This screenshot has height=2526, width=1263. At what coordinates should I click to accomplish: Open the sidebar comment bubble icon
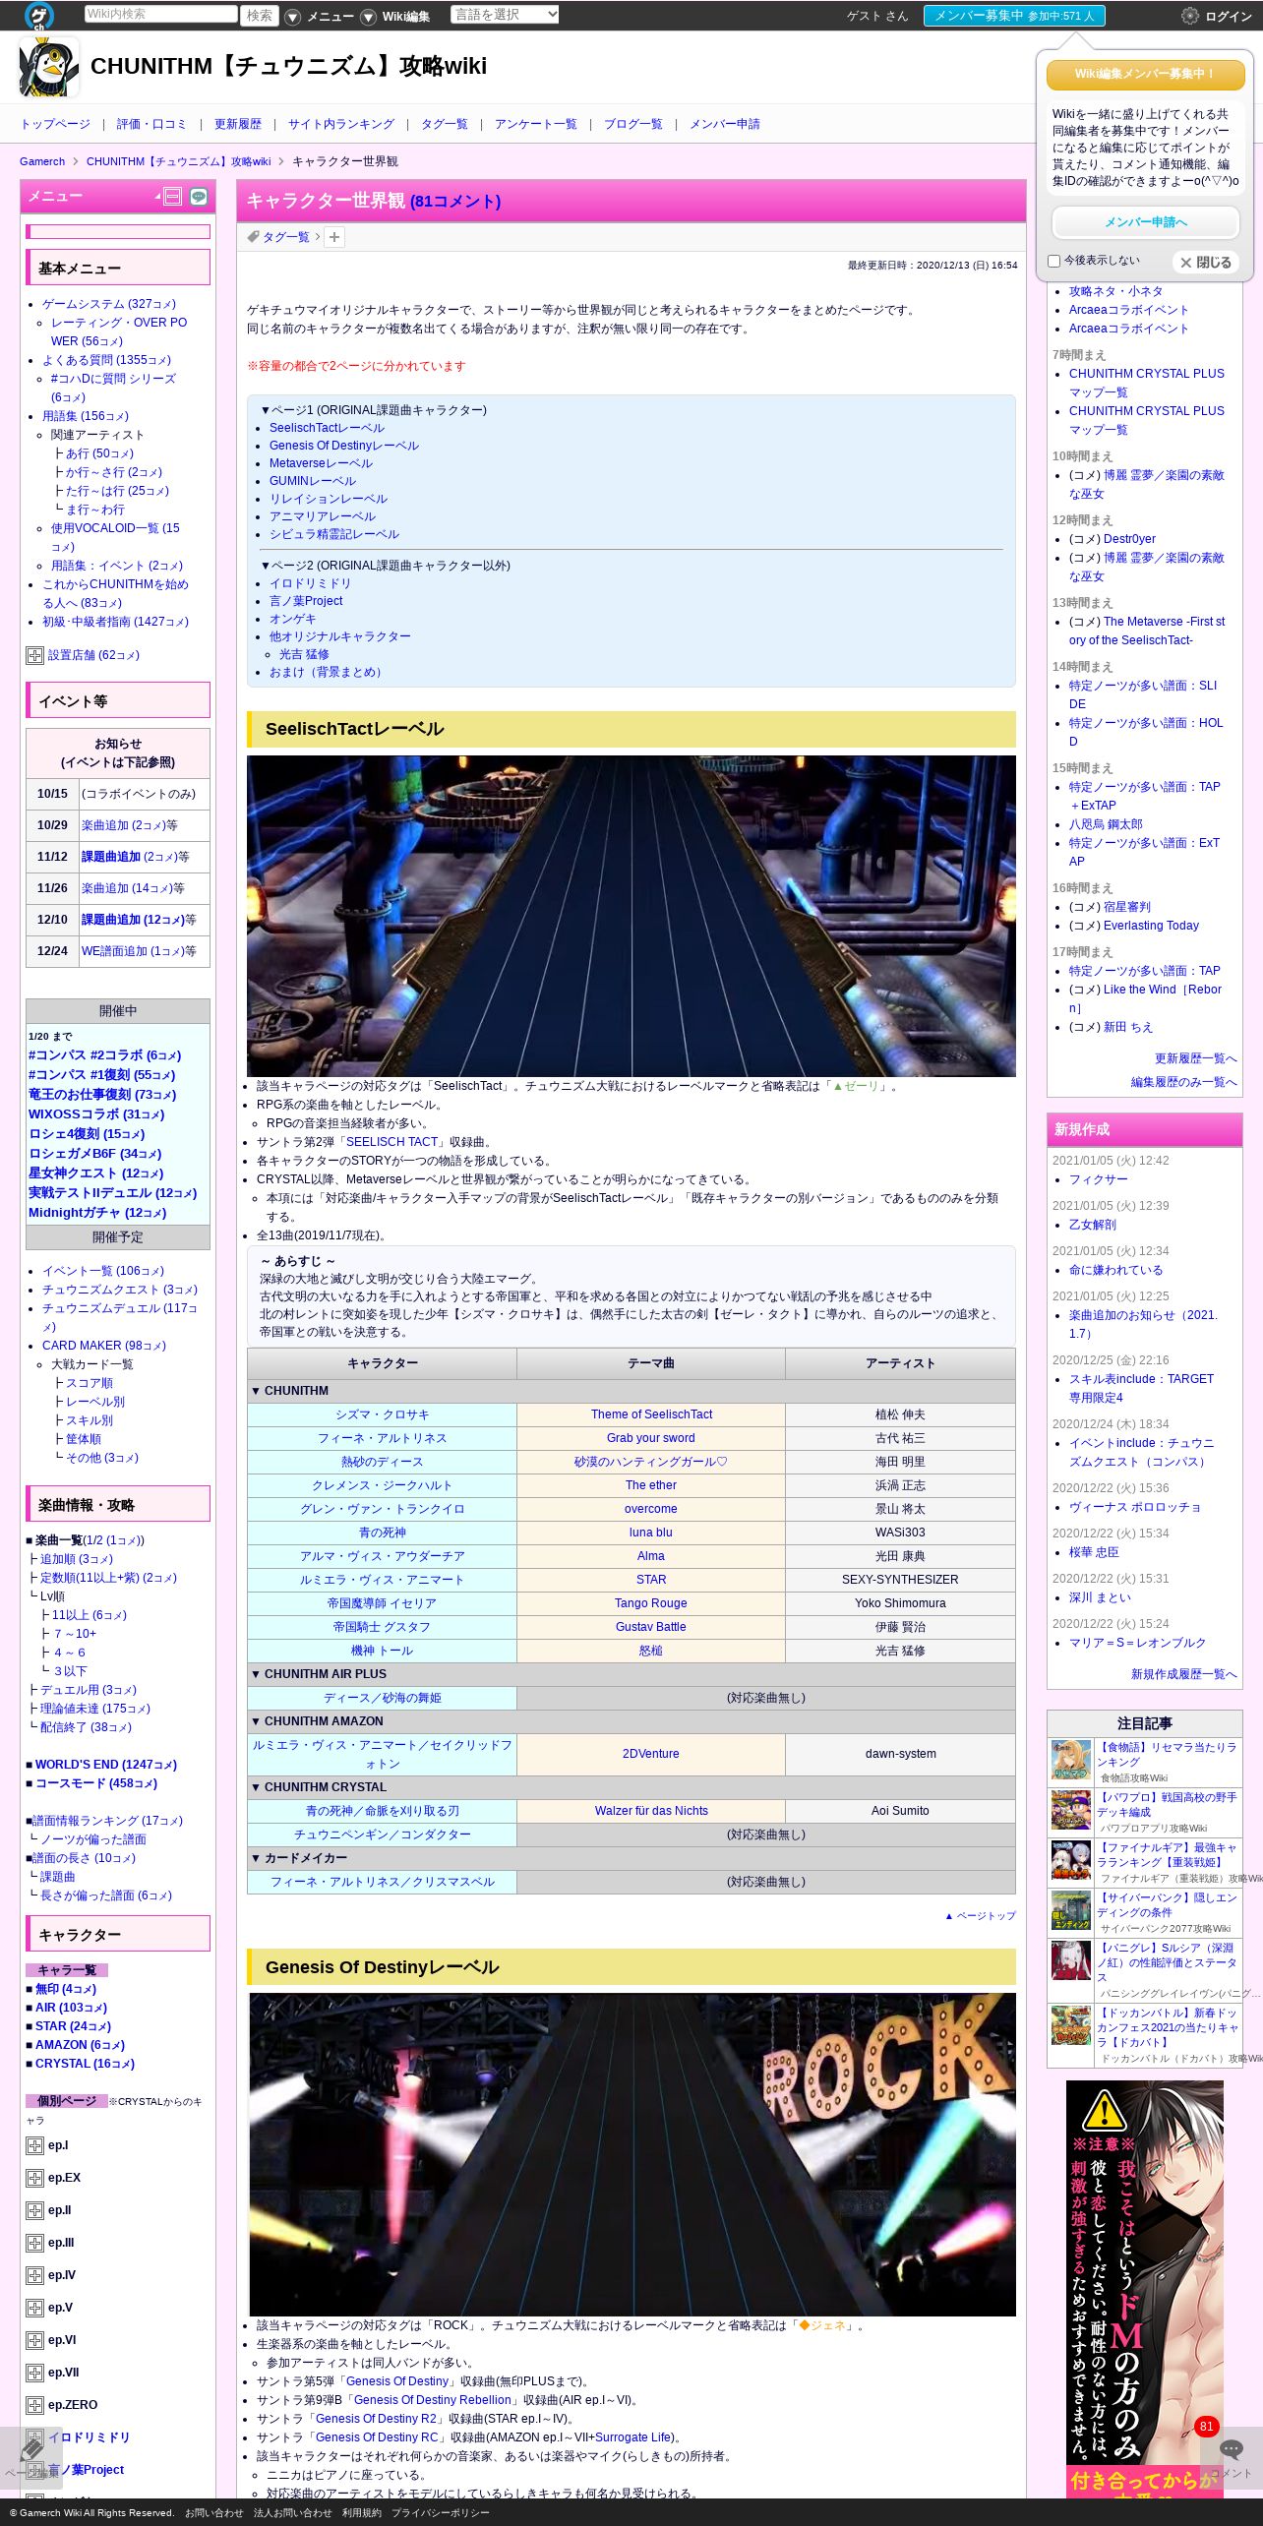point(199,197)
